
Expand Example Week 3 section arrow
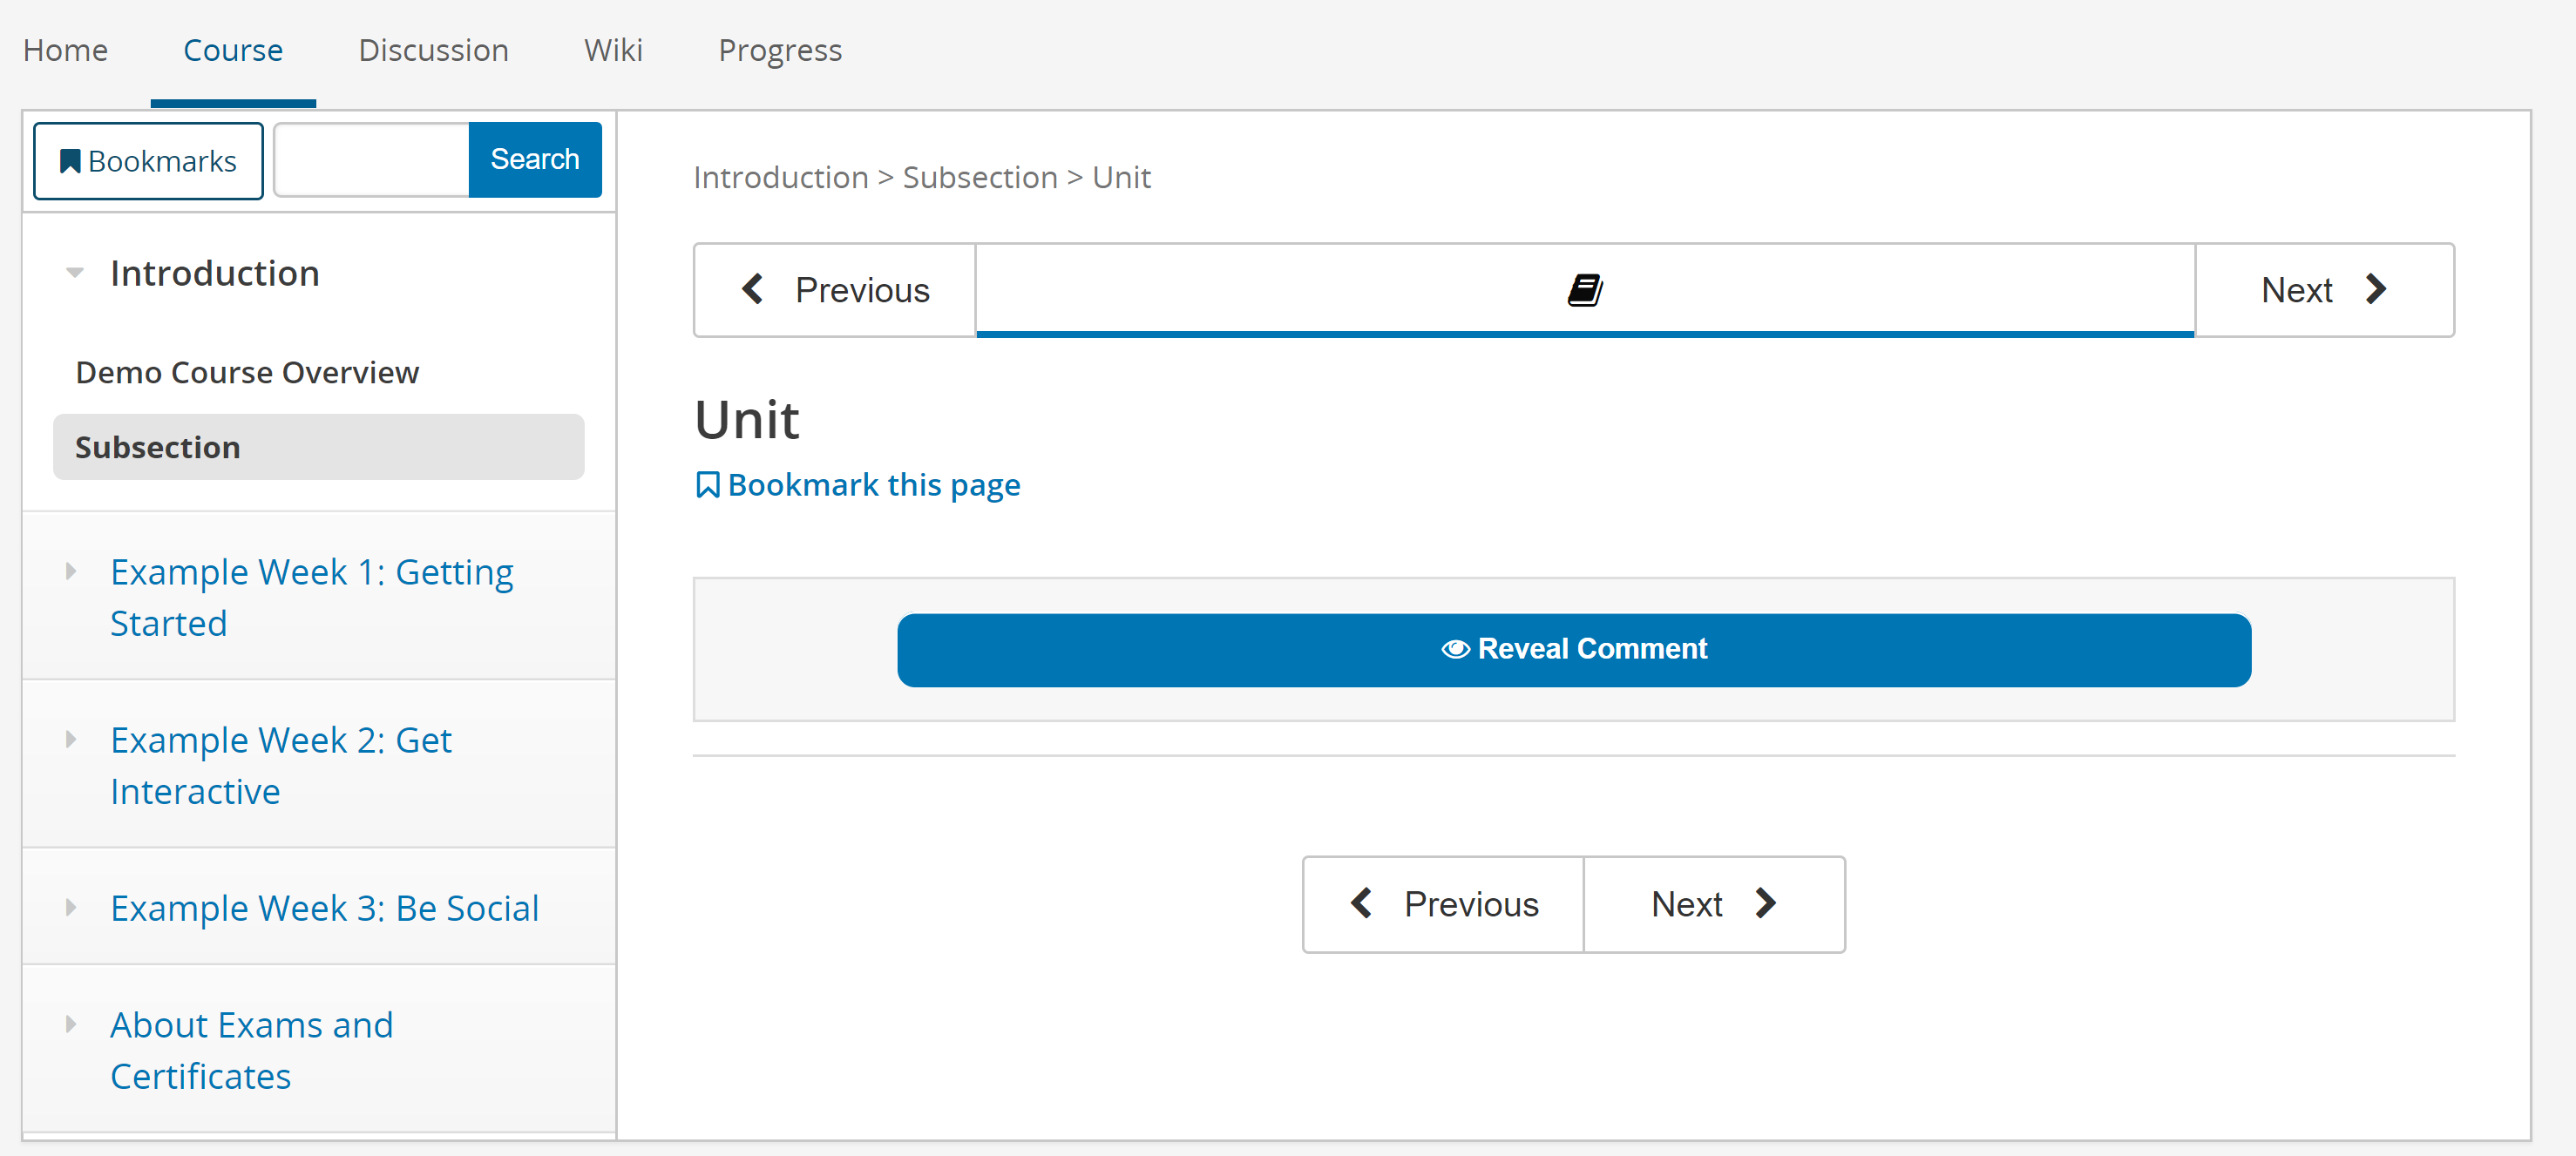coord(71,908)
